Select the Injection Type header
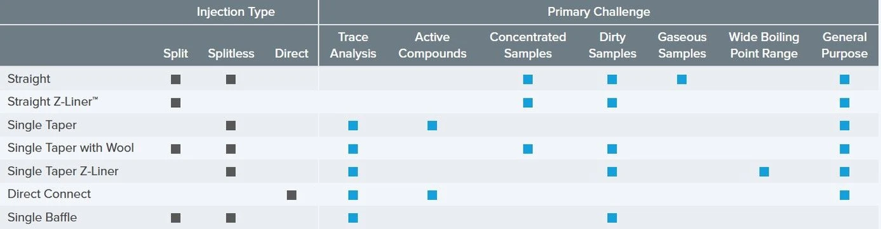The height and width of the screenshot is (229, 881). click(236, 12)
